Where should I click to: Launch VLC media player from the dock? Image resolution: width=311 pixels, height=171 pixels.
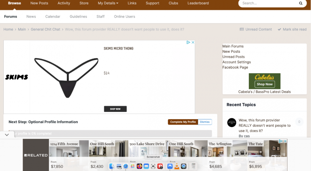(x=177, y=166)
